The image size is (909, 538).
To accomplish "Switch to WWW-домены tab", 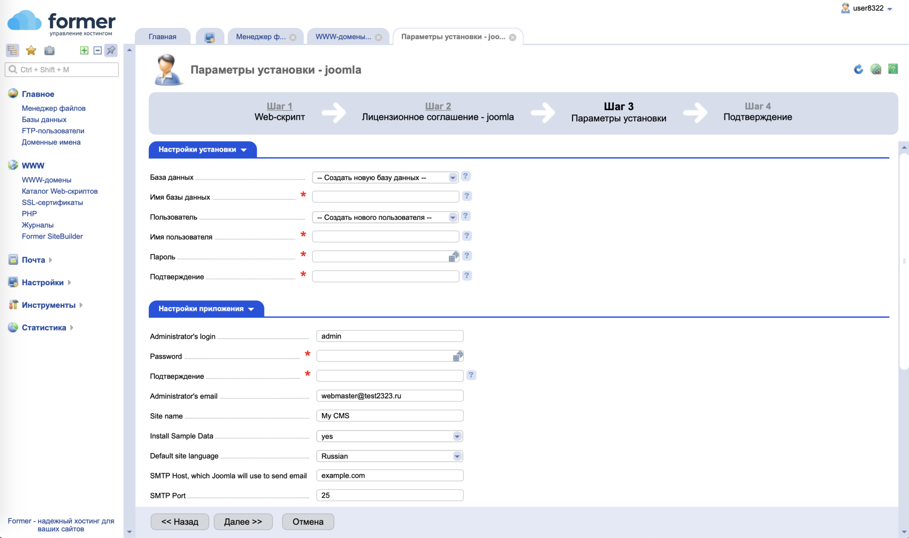I will pos(343,37).
